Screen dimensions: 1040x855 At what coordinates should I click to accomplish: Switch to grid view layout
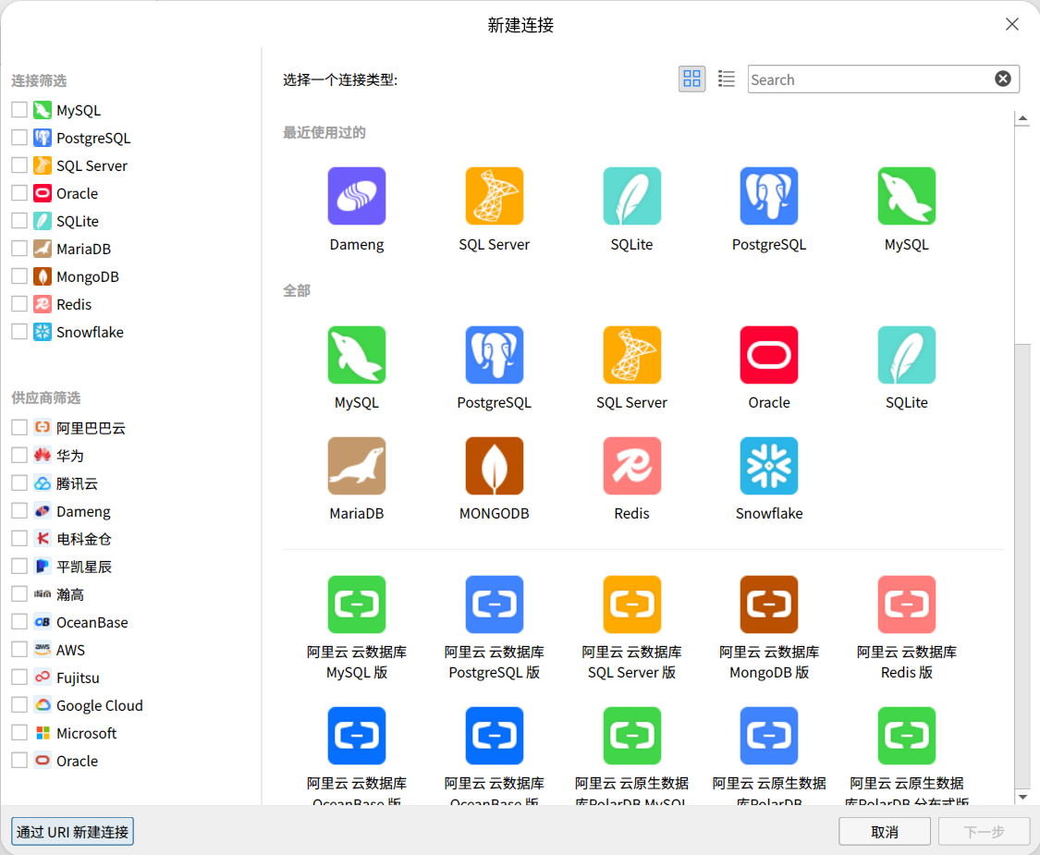tap(691, 79)
